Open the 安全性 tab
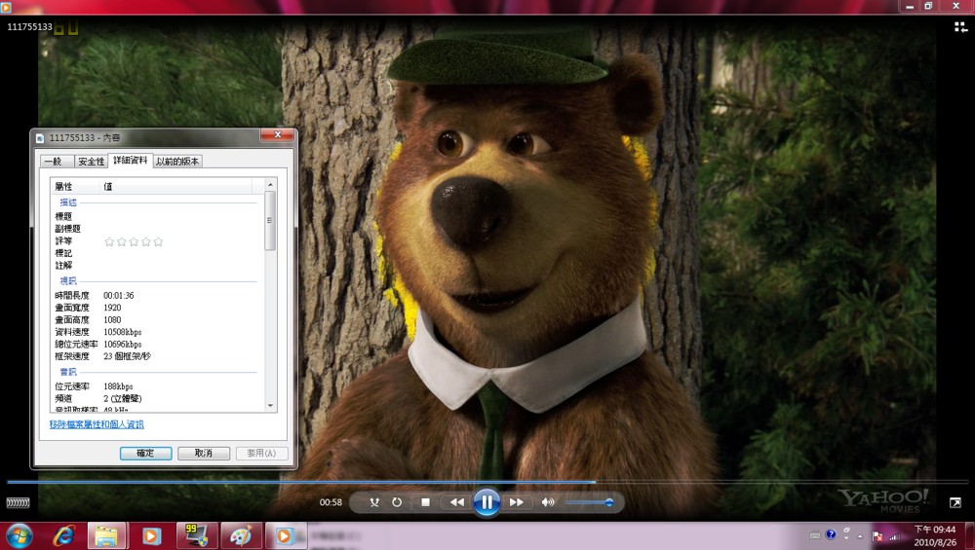Viewport: 975px width, 550px height. 91,162
